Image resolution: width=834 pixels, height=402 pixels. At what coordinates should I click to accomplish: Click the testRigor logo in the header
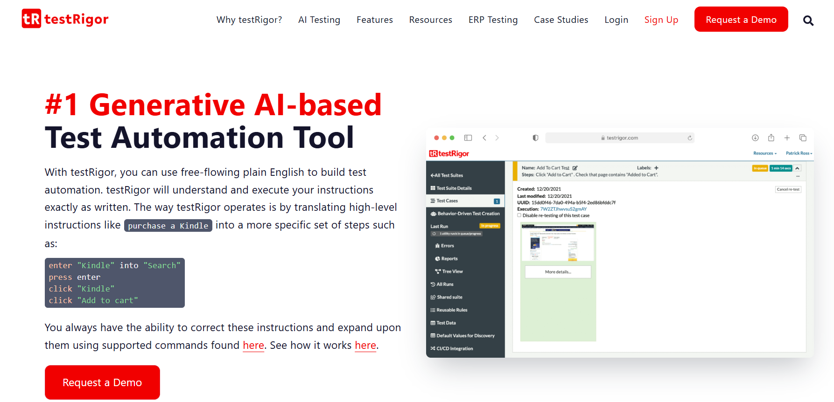[65, 19]
